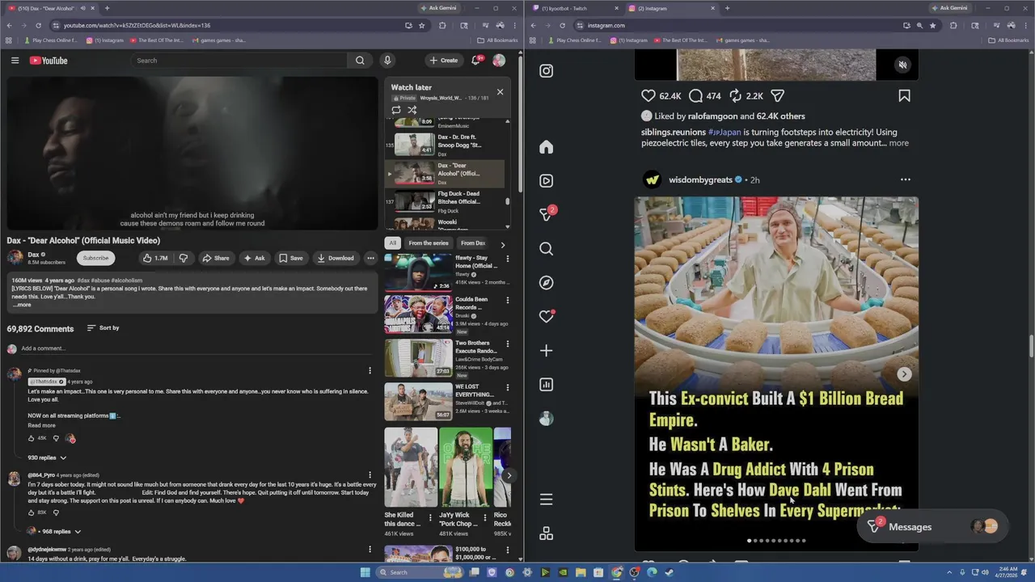1035x582 pixels.
Task: Open Instagram Reels from sidebar
Action: pyautogui.click(x=547, y=181)
